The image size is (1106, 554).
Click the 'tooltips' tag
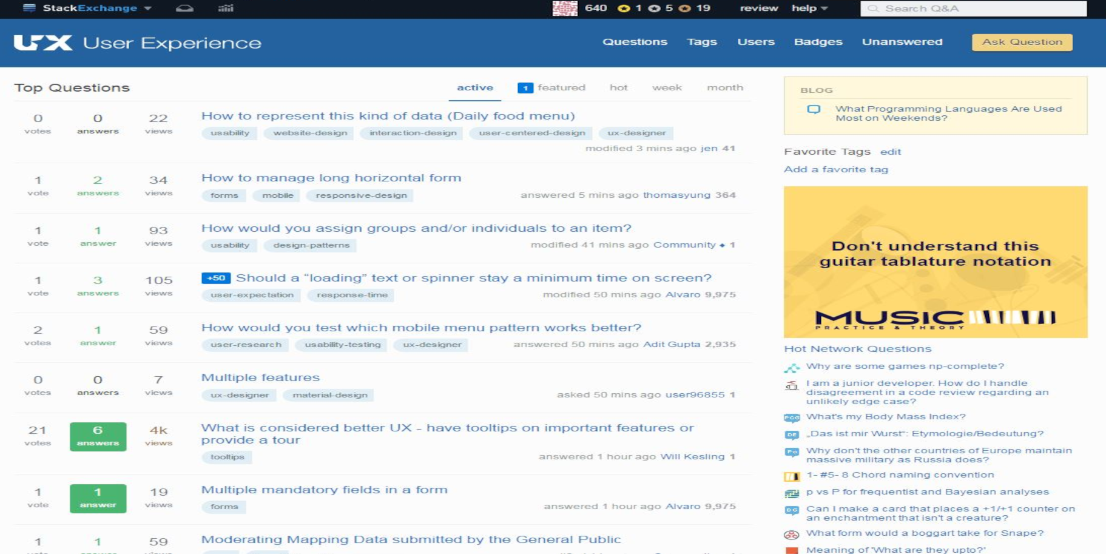point(227,457)
